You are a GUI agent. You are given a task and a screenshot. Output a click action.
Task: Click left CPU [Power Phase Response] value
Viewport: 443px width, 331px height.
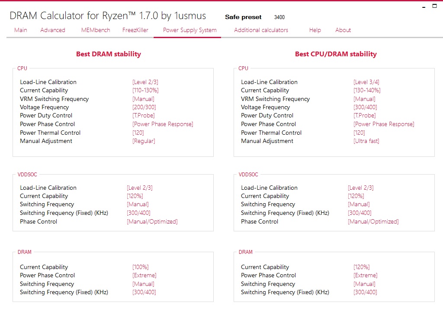click(x=163, y=124)
